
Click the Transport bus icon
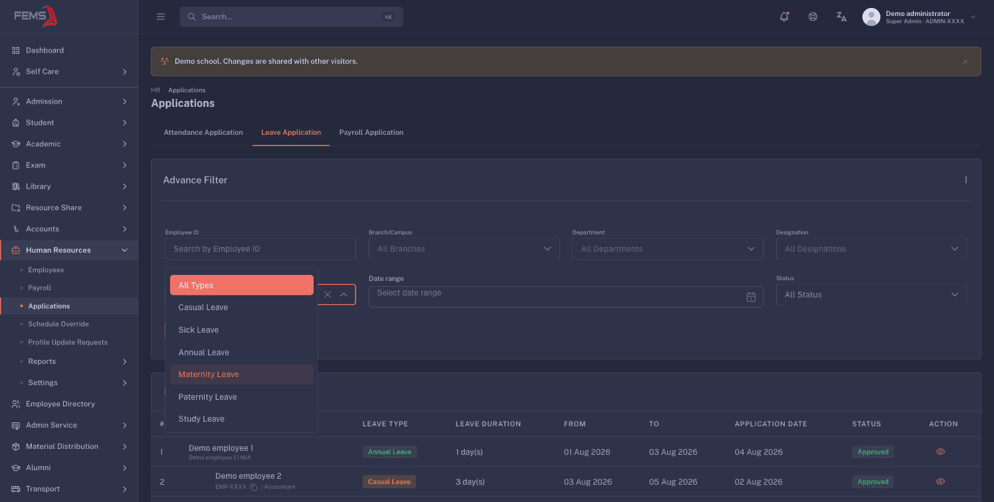pyautogui.click(x=16, y=489)
